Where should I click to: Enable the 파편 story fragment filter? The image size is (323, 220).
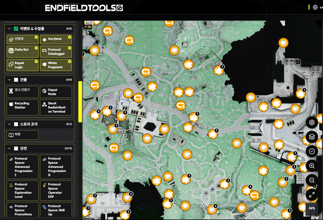tap(22, 135)
